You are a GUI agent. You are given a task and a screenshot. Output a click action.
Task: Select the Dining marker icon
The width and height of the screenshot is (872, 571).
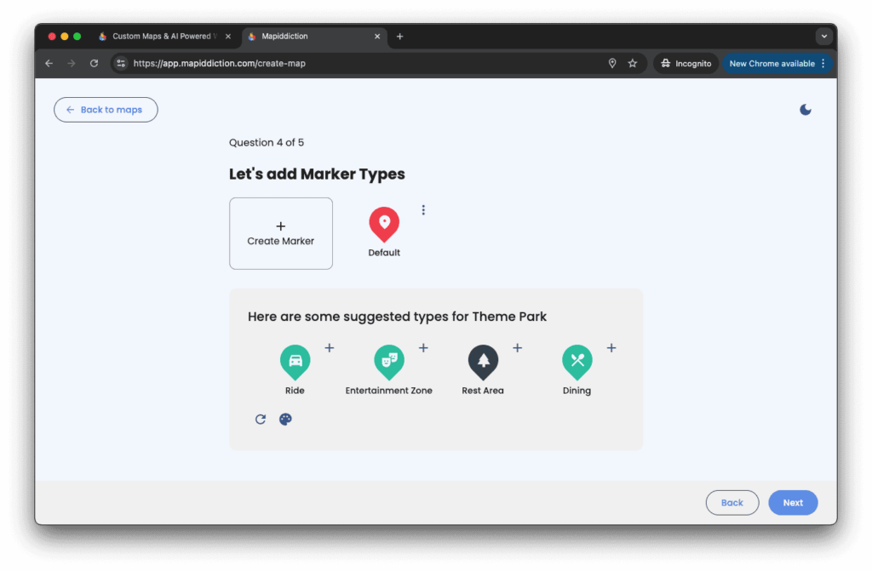(x=577, y=362)
